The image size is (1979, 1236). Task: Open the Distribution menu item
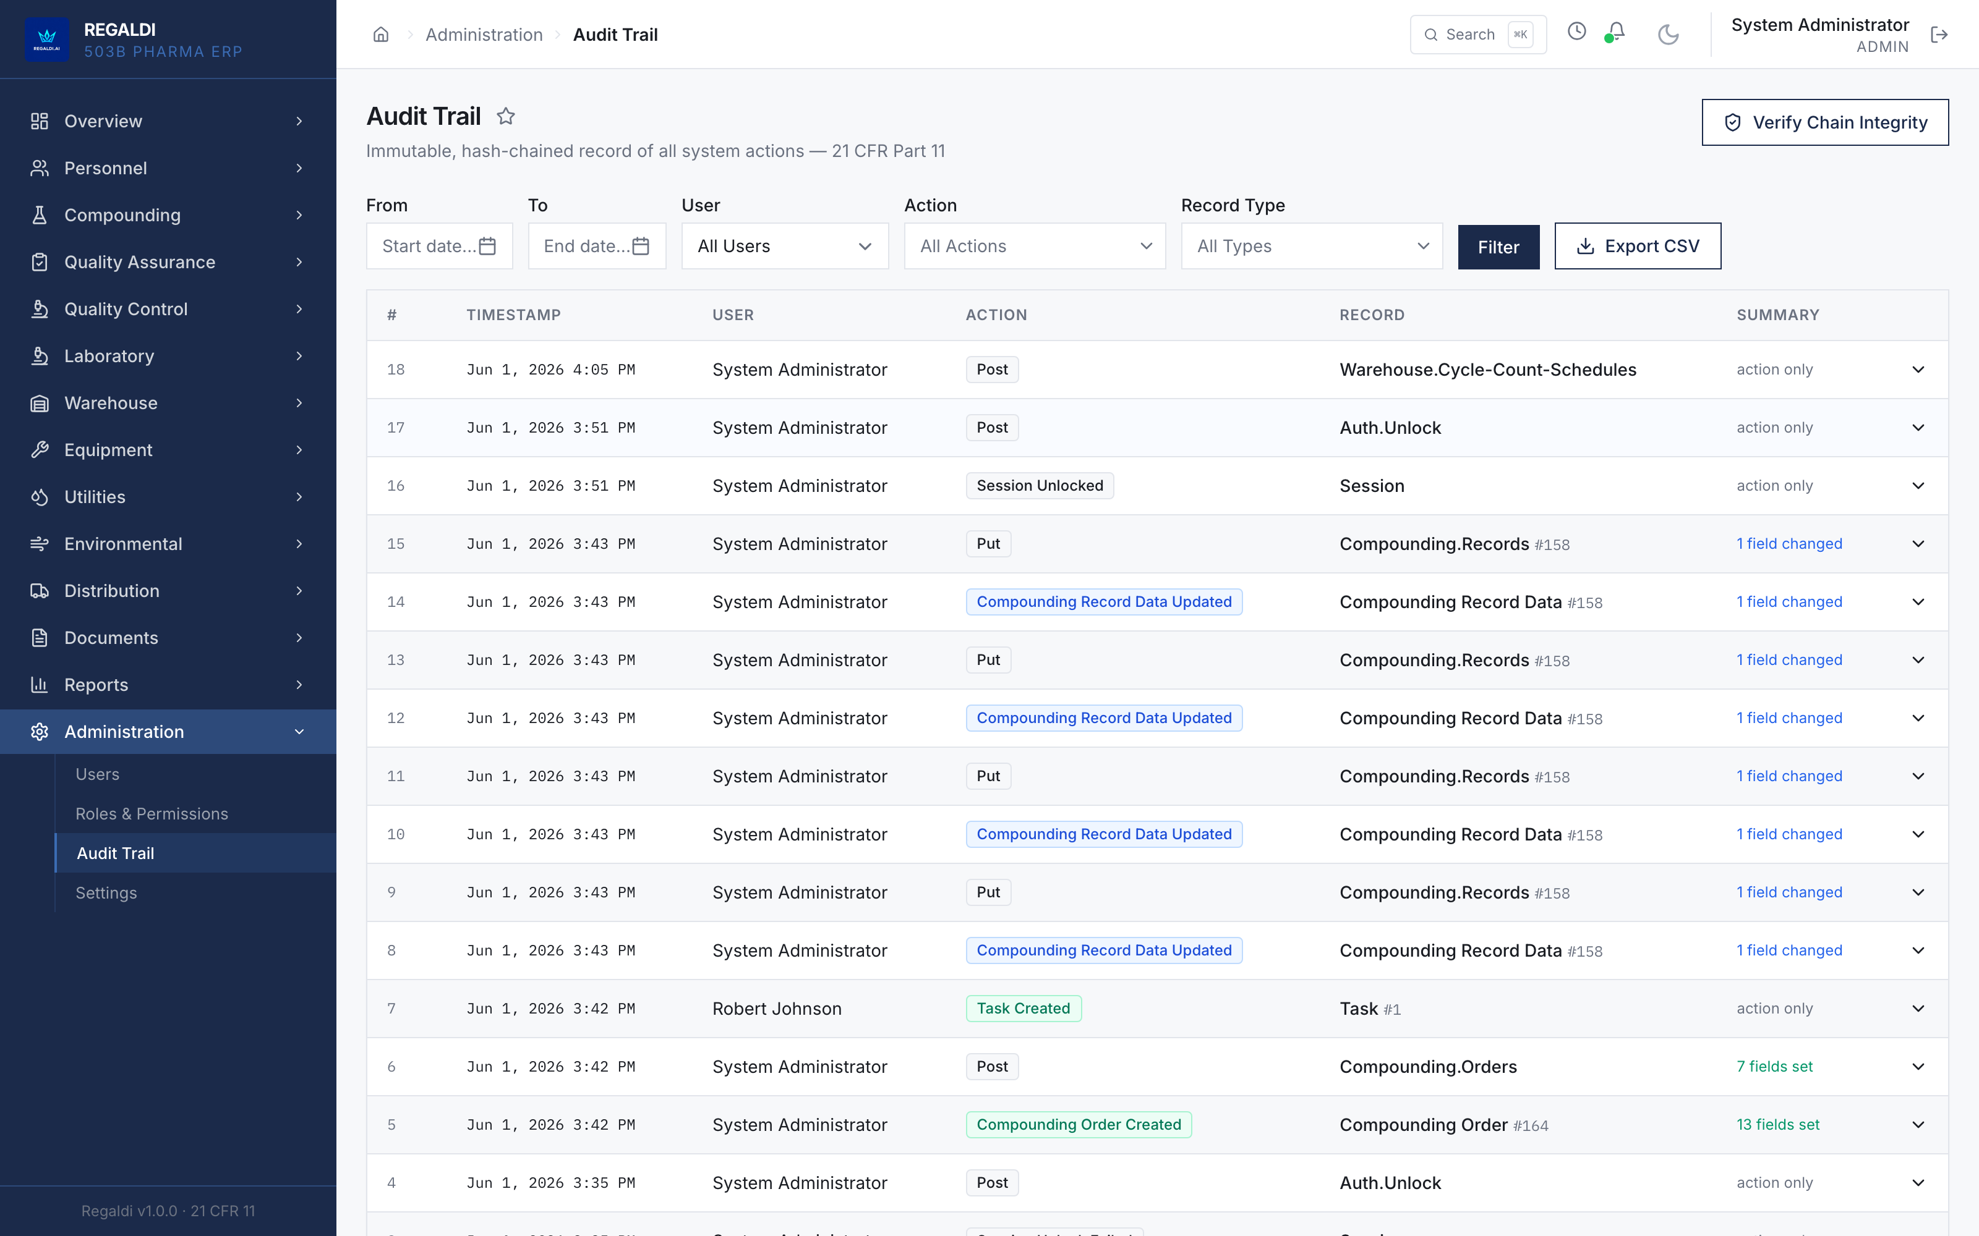point(168,591)
